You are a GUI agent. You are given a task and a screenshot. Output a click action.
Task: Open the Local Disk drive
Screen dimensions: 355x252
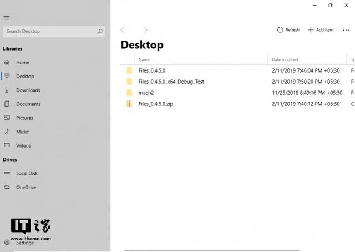(27, 173)
